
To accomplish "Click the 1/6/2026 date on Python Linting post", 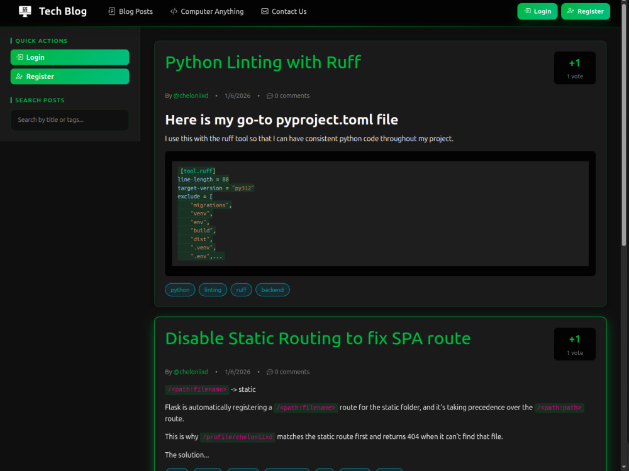I will (238, 95).
